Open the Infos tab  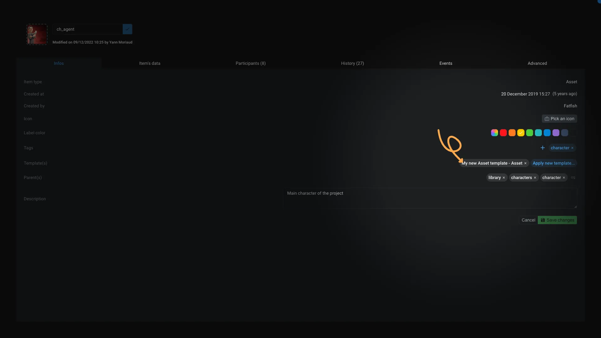(59, 63)
